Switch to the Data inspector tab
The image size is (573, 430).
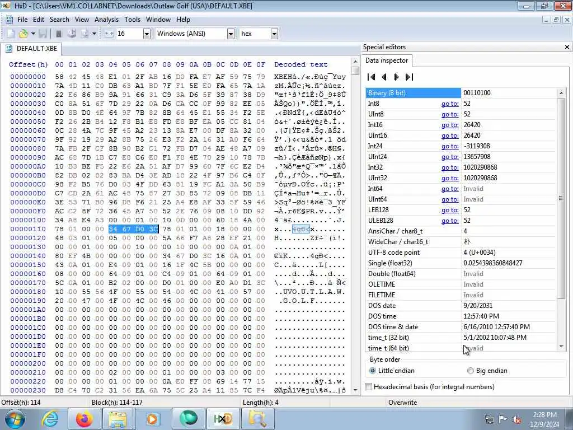click(x=387, y=60)
